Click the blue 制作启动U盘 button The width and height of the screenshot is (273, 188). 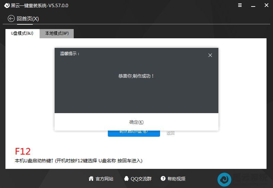[134, 133]
